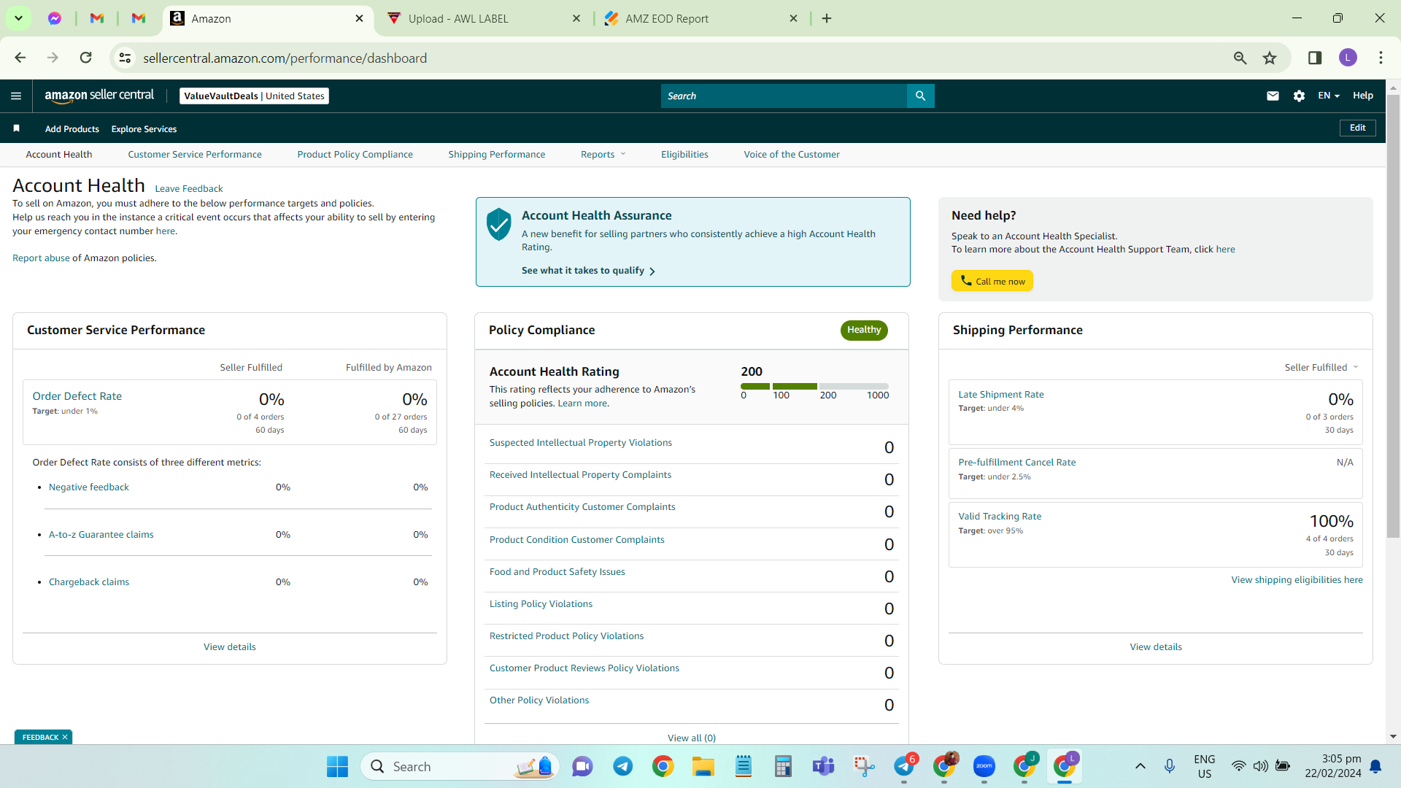This screenshot has width=1401, height=788.
Task: Click the bookmark flag icon
Action: [16, 128]
